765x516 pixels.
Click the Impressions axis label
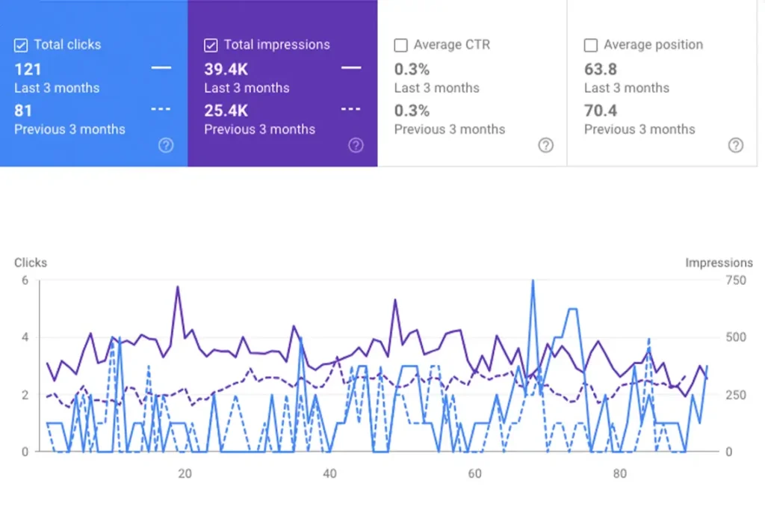tap(719, 262)
